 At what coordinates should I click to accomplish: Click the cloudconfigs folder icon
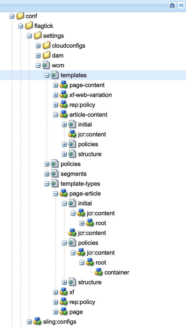(47, 45)
